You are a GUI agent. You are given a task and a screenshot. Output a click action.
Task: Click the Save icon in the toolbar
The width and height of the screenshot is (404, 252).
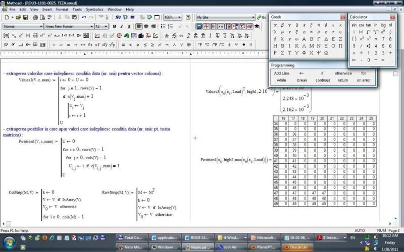(x=25, y=17)
